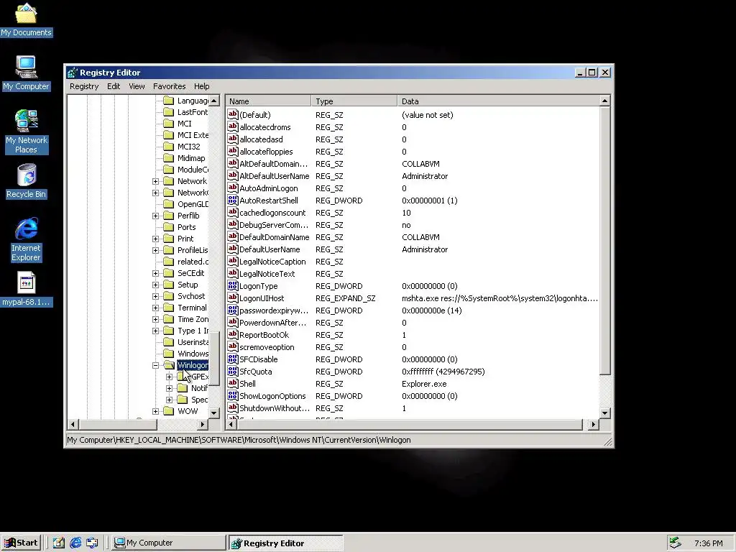Click values pane scroll down arrow
Screen dimensions: 736x552
pos(605,413)
